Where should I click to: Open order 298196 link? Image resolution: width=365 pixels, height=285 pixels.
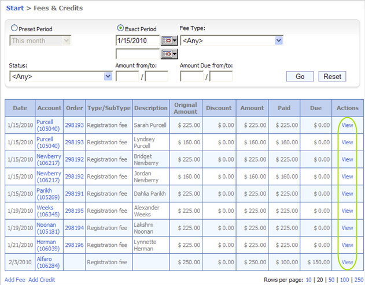[x=74, y=245]
